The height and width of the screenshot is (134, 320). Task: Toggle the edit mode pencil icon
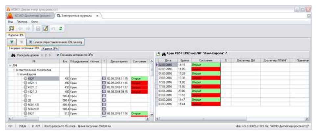point(45,29)
